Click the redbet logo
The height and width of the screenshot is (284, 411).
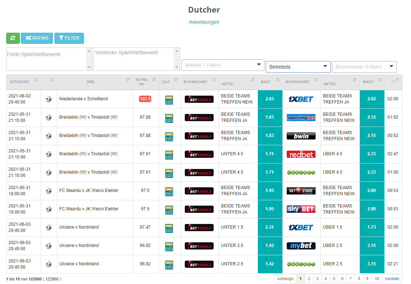click(301, 154)
